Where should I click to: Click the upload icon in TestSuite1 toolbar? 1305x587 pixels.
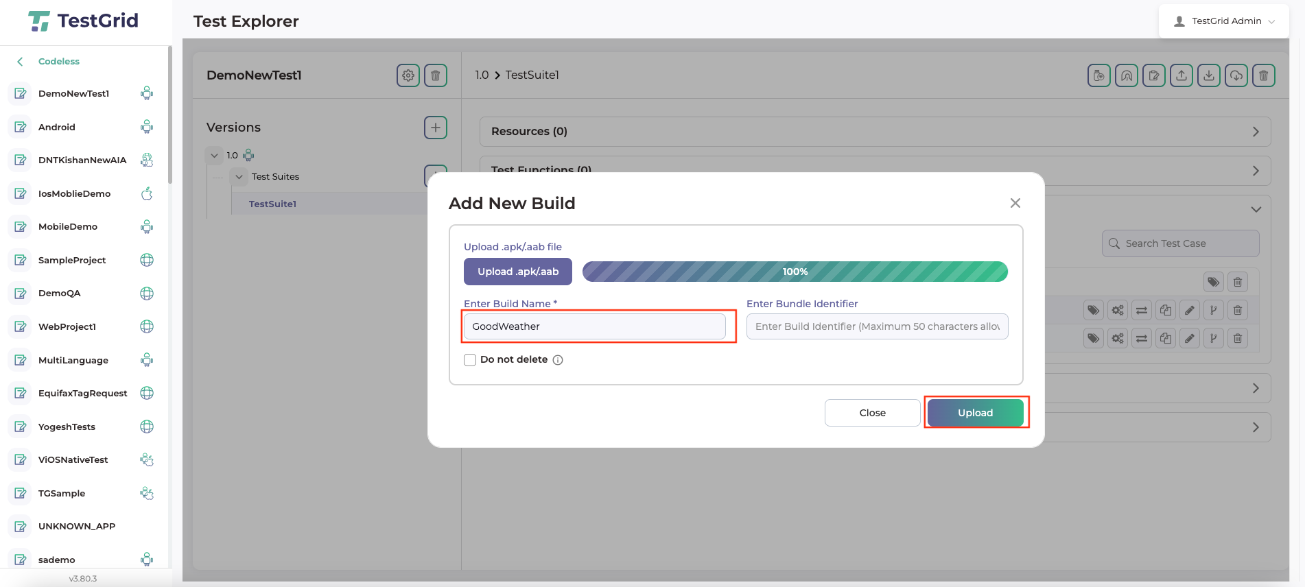(x=1181, y=75)
